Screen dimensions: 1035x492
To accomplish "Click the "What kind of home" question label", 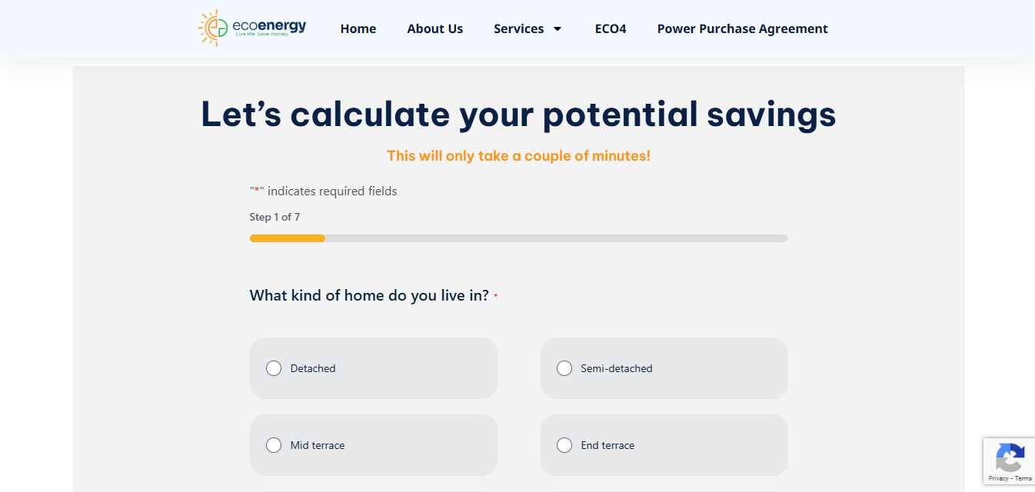I will 369,296.
